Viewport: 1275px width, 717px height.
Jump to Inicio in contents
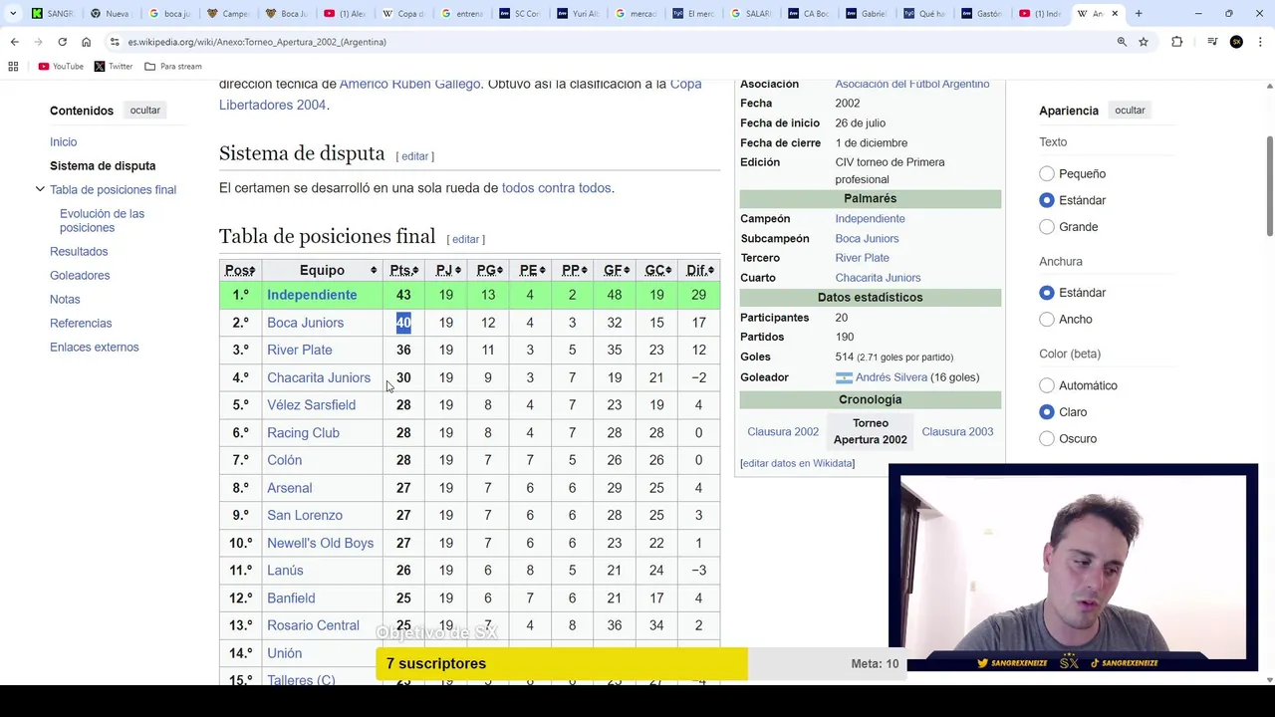pyautogui.click(x=63, y=142)
